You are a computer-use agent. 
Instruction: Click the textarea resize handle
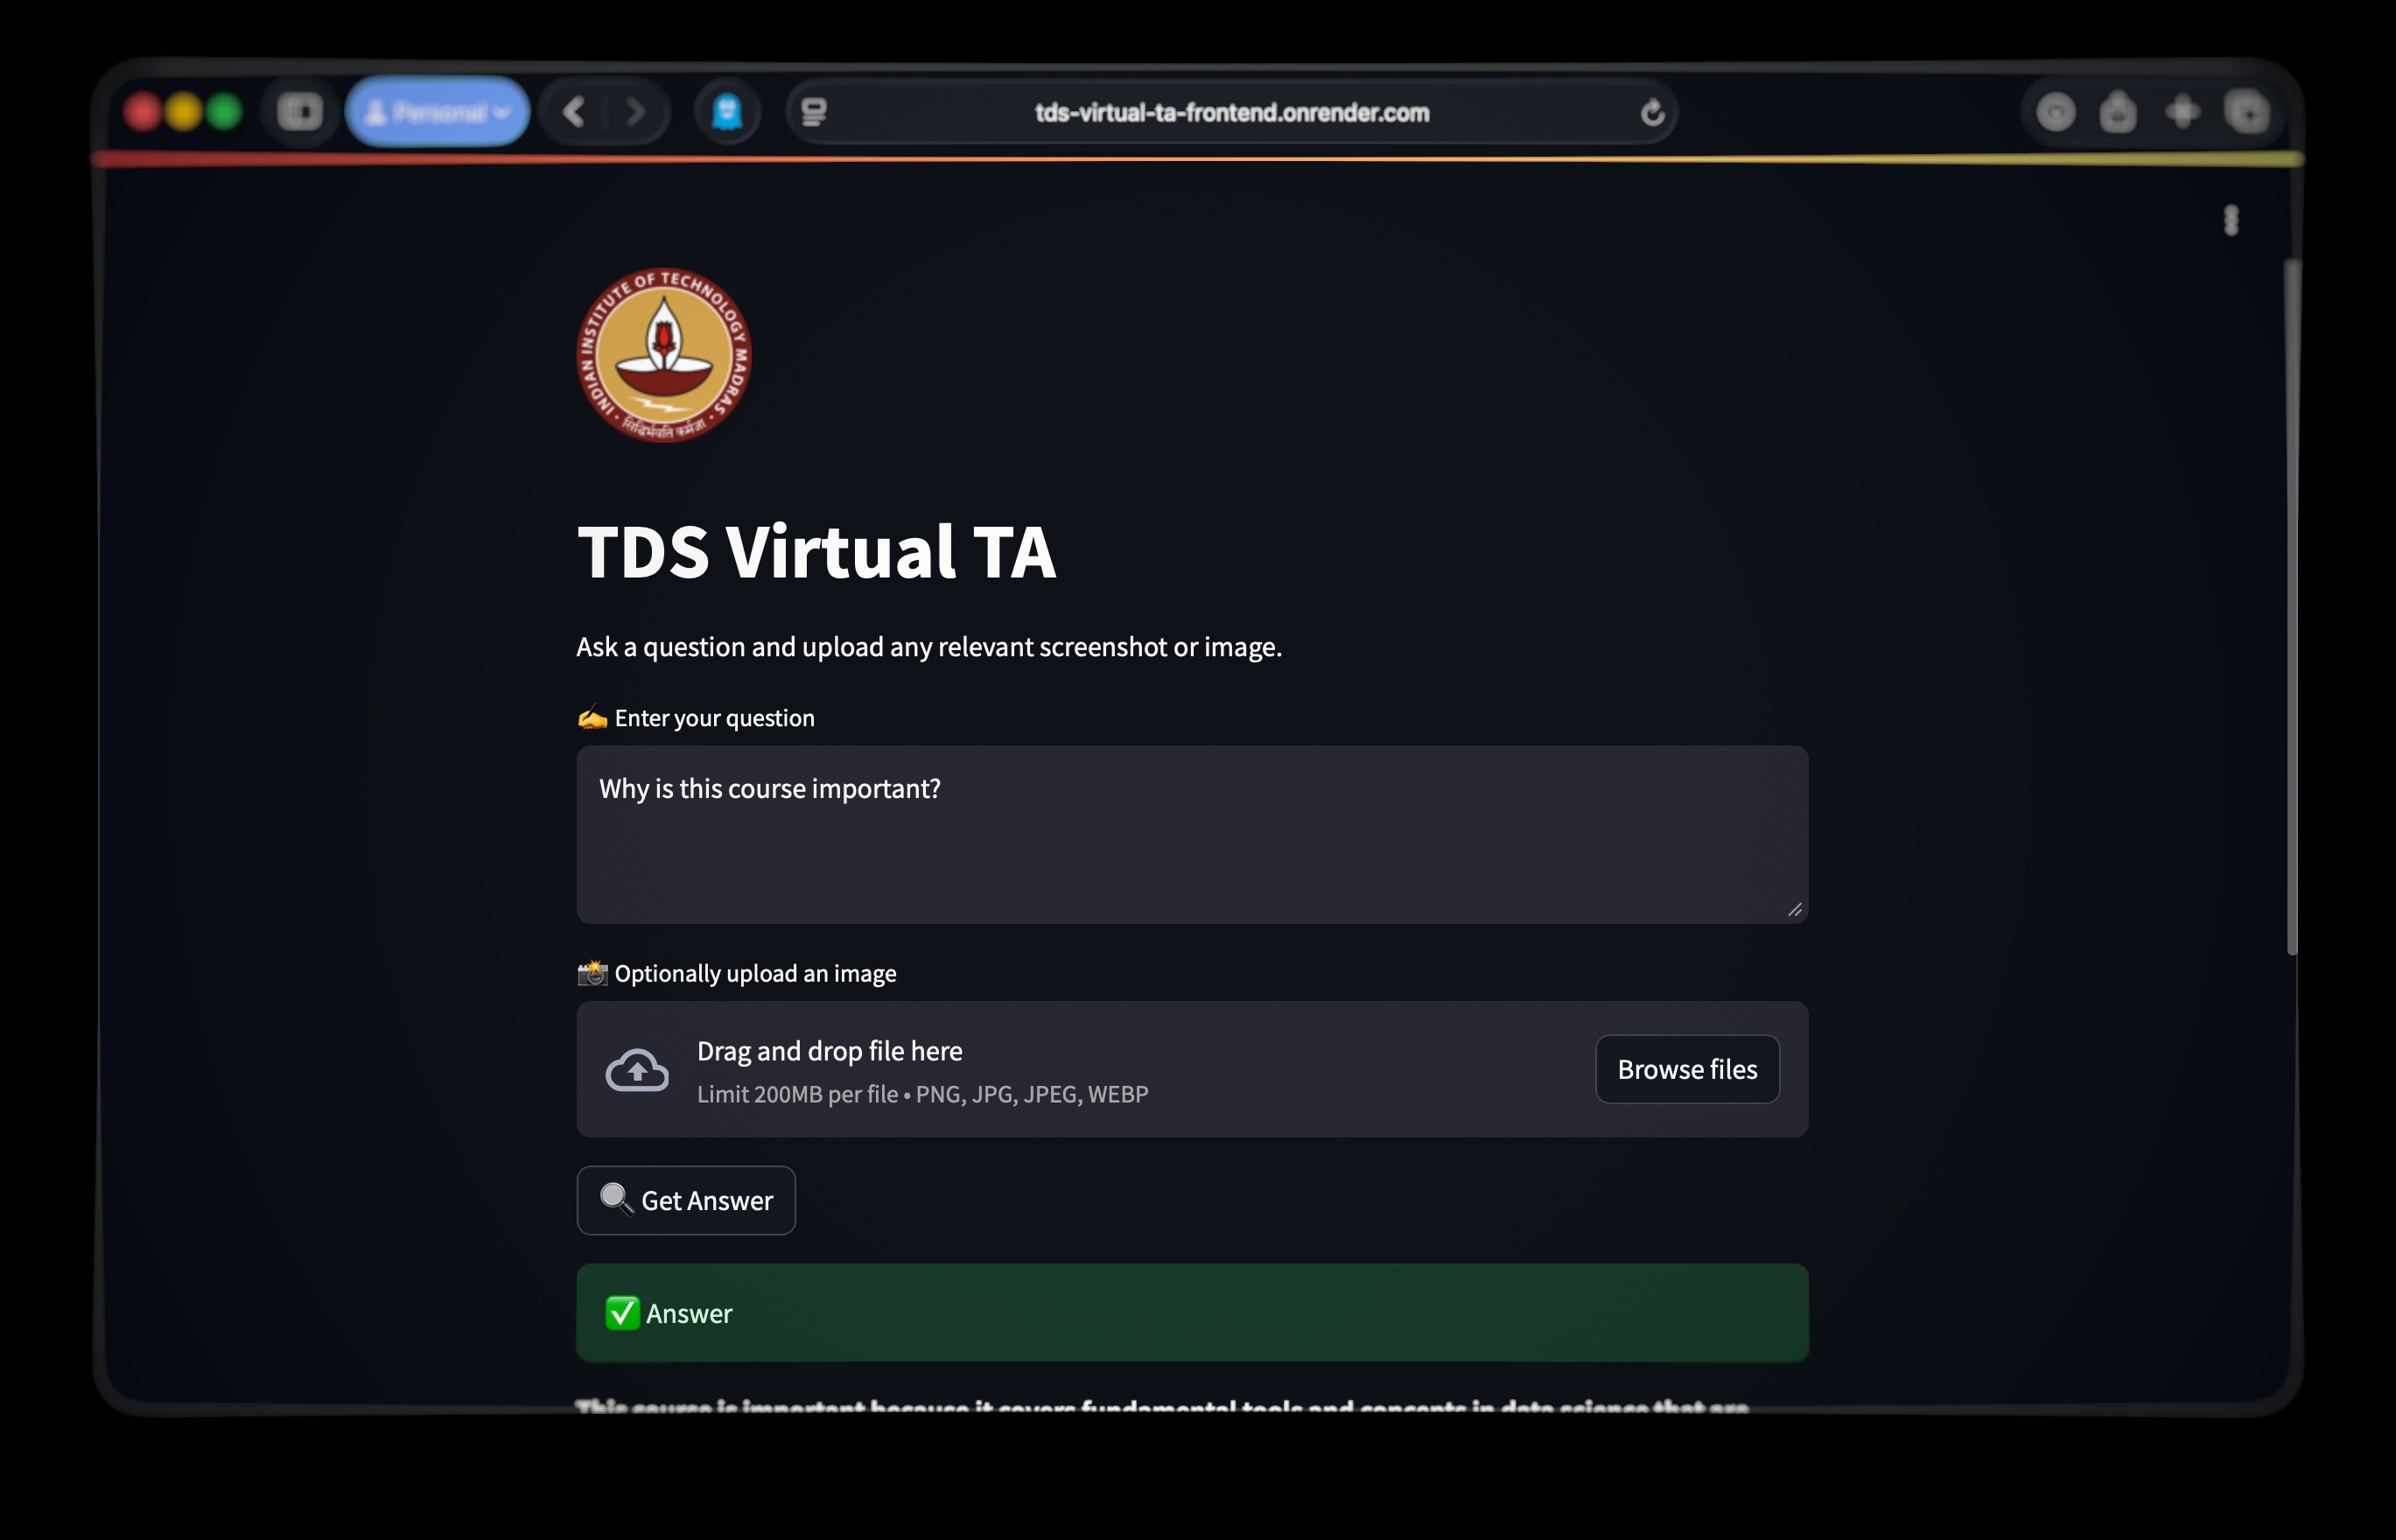tap(1795, 909)
